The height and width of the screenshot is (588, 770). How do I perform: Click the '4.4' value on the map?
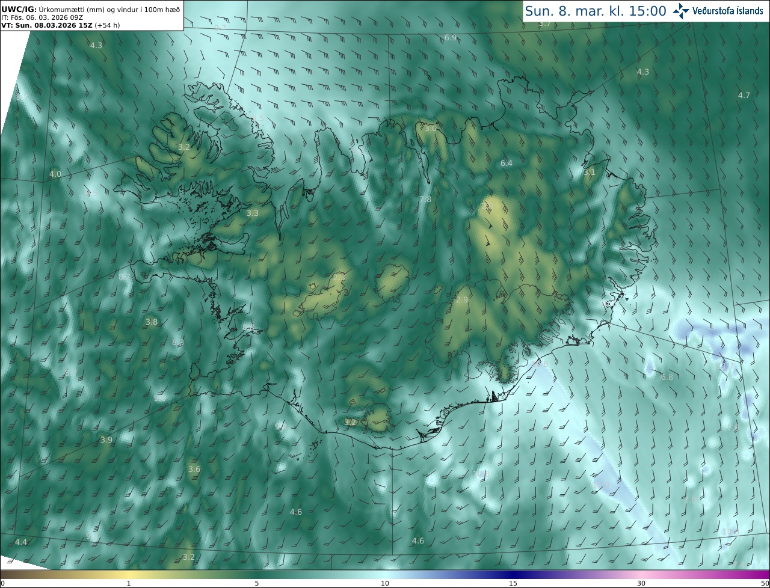pos(21,542)
